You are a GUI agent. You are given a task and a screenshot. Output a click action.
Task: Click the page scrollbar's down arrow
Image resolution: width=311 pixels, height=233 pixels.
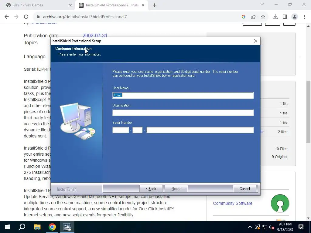(308, 218)
